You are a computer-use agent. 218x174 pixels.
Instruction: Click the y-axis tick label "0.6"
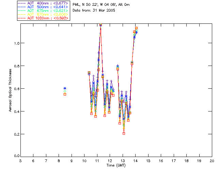(x=17, y=89)
